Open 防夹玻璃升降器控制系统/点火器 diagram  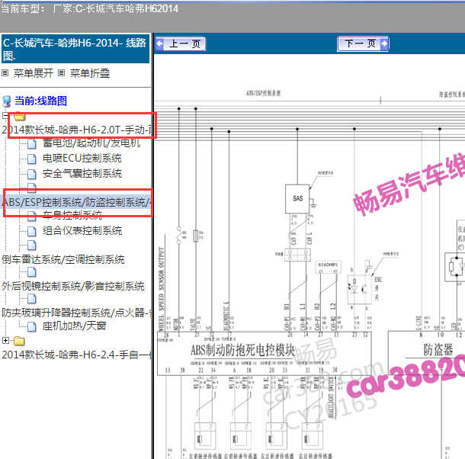click(x=77, y=313)
